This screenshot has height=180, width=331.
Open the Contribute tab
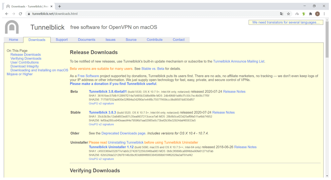[x=155, y=40]
